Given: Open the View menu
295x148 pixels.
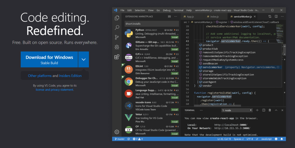Looking at the screenshot, I should tap(151, 10).
